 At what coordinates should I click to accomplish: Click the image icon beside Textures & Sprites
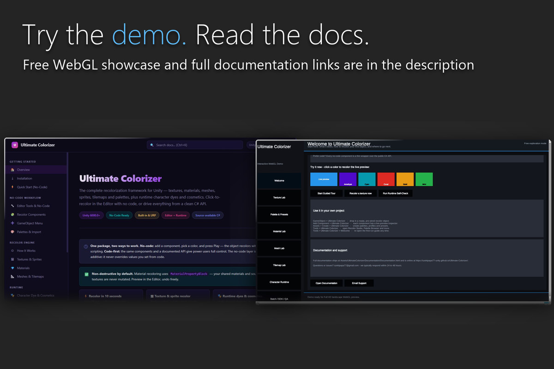click(x=12, y=259)
